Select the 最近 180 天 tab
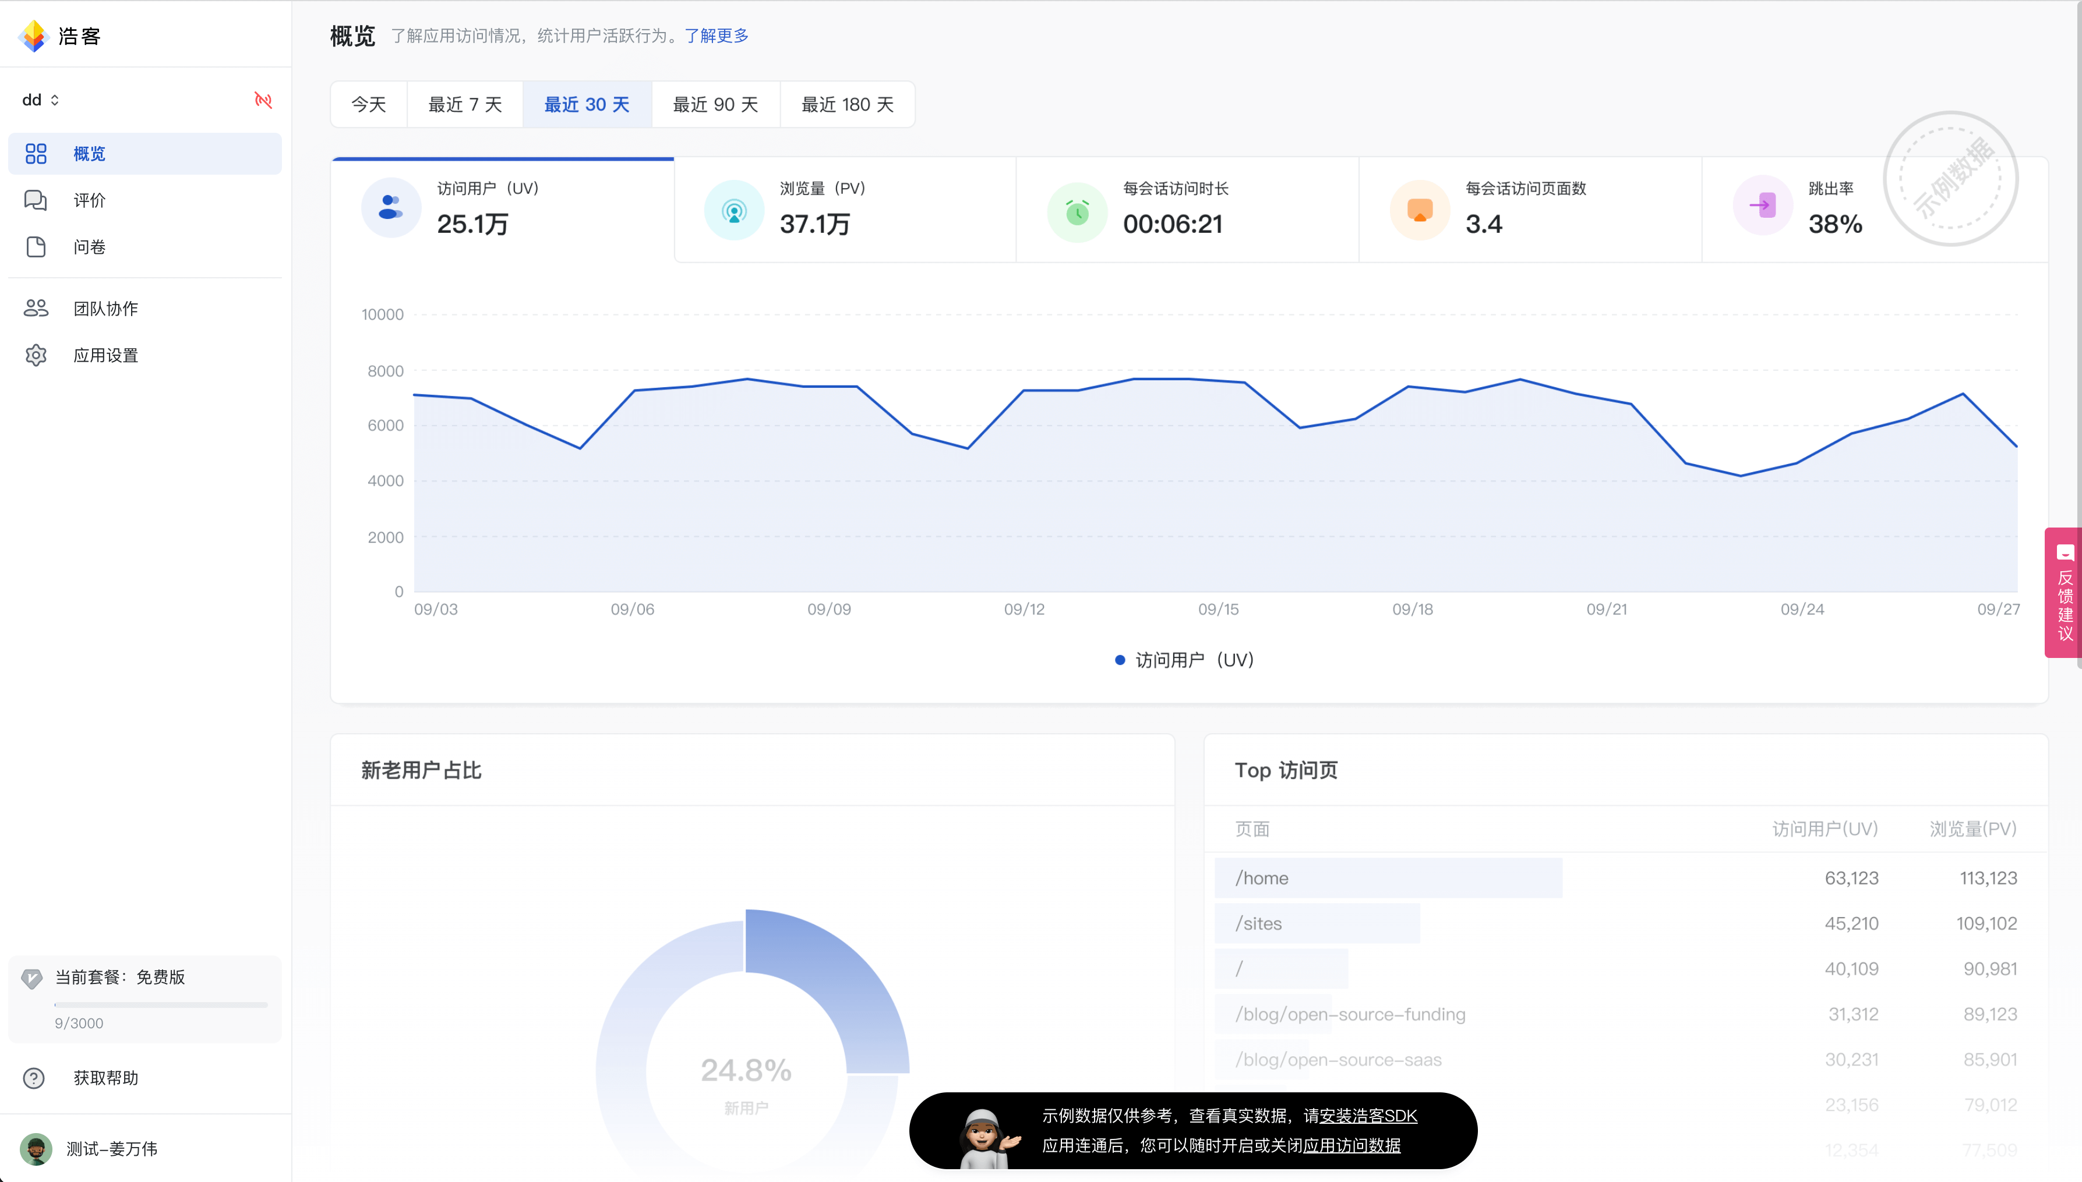Screen dimensions: 2082x1182 (848, 105)
